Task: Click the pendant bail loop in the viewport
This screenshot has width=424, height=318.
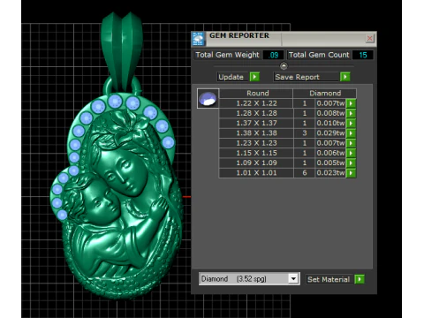Action: pyautogui.click(x=122, y=51)
